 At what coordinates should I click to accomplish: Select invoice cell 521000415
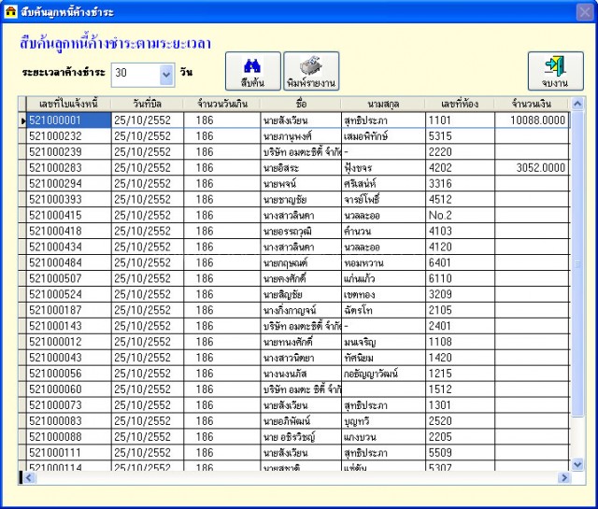69,216
